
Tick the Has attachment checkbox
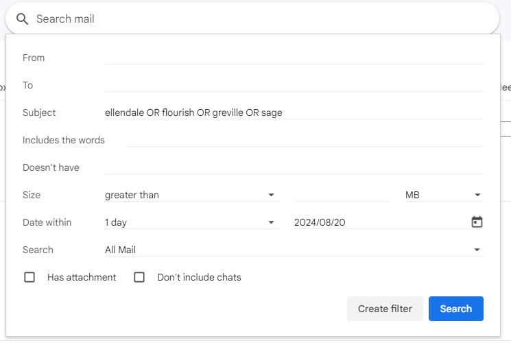tap(29, 277)
